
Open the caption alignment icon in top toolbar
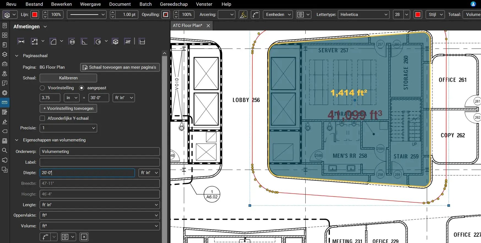pos(304,15)
